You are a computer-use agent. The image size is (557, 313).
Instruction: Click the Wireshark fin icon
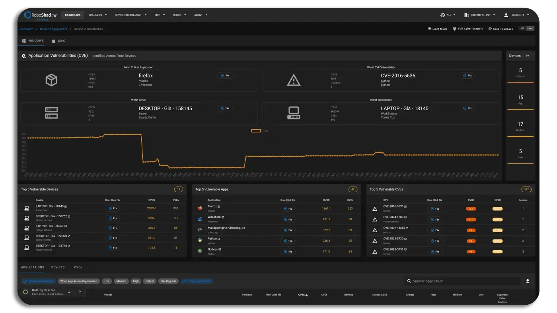click(200, 219)
